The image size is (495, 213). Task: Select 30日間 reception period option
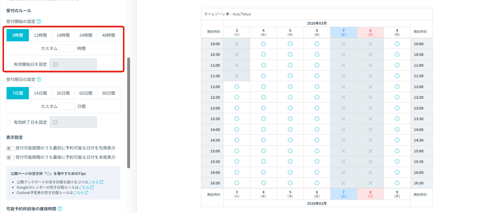[63, 93]
